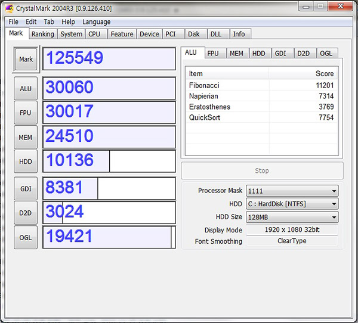
Task: Click the Font Smoothing ClearType field
Action: [x=292, y=241]
